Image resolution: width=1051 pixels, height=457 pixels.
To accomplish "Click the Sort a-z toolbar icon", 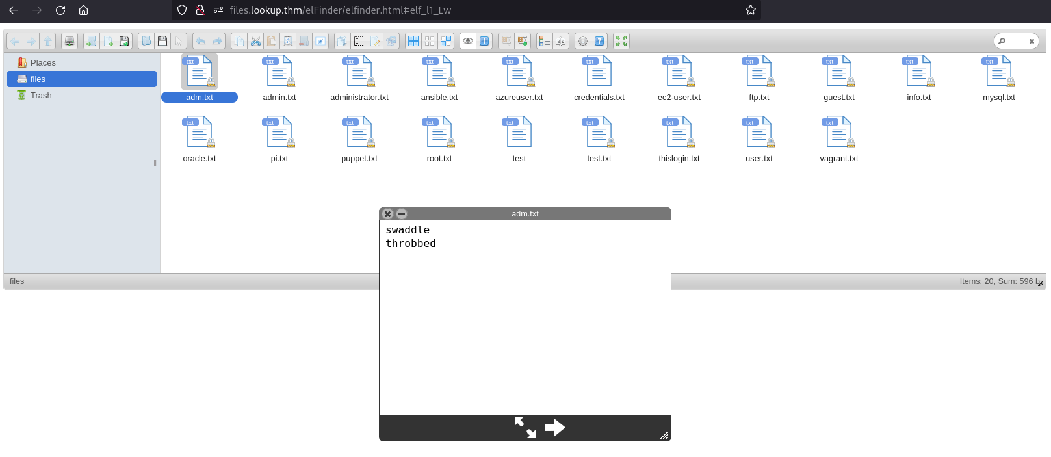I will [561, 41].
